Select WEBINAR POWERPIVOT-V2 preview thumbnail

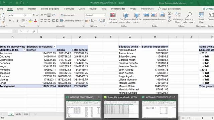click(159, 110)
